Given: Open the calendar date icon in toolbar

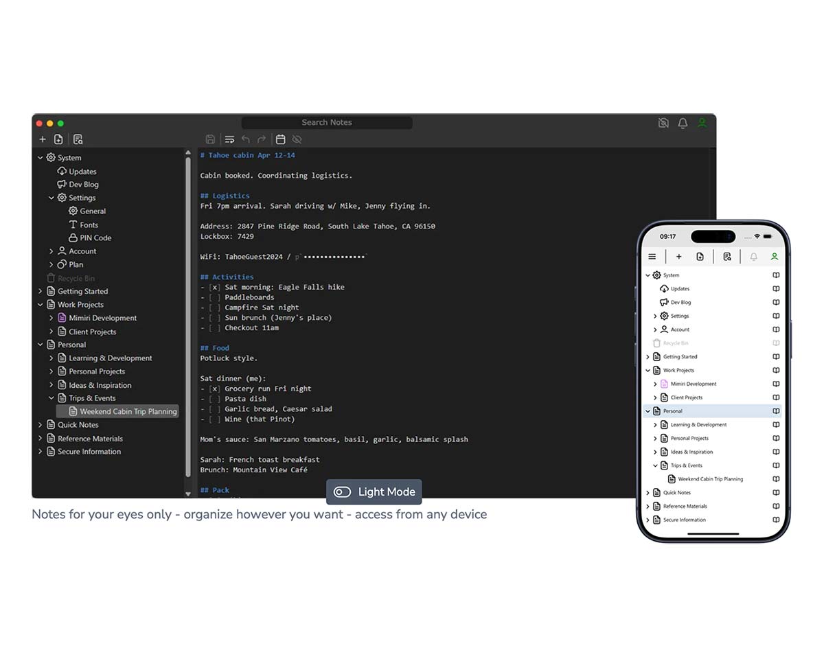Looking at the screenshot, I should [280, 139].
